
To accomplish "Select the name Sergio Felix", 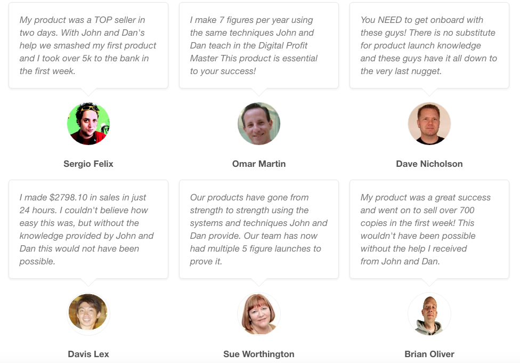I will tap(88, 164).
